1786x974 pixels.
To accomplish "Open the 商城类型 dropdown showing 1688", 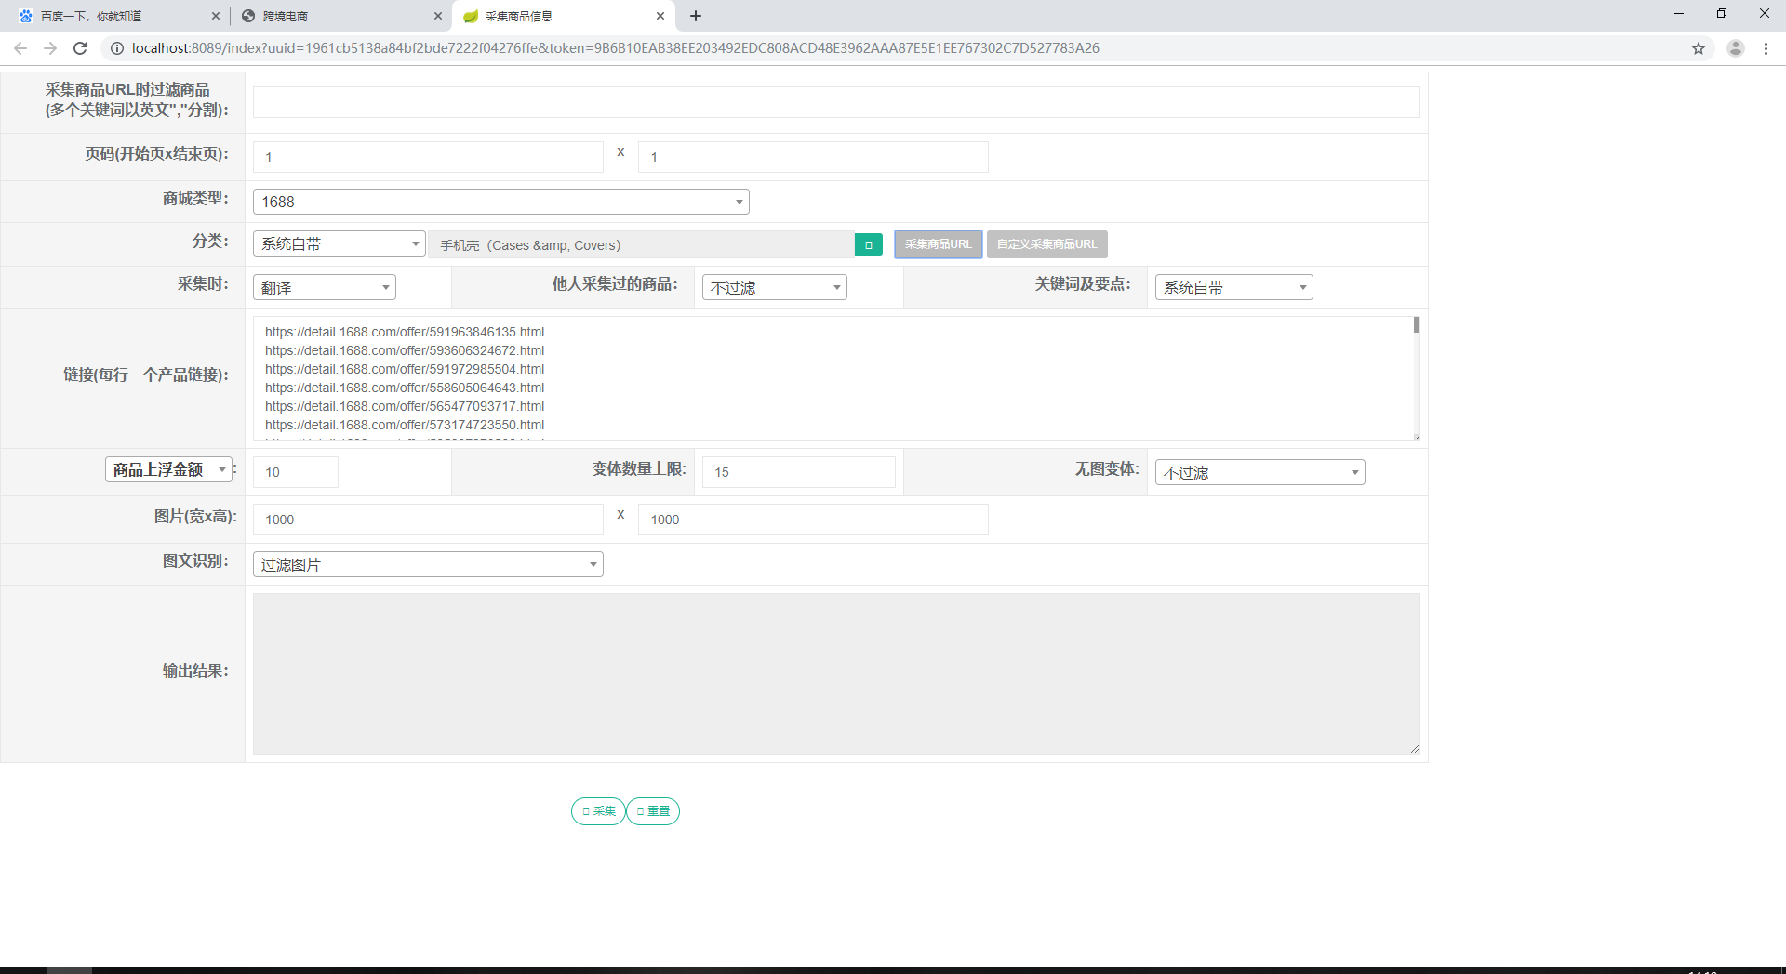I will click(x=500, y=202).
